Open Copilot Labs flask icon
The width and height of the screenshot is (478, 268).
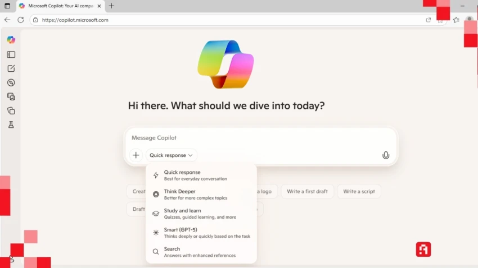[x=11, y=124]
